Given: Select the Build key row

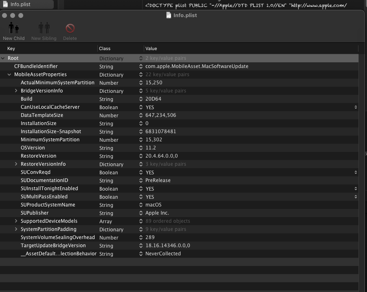Looking at the screenshot, I should click(x=26, y=99).
